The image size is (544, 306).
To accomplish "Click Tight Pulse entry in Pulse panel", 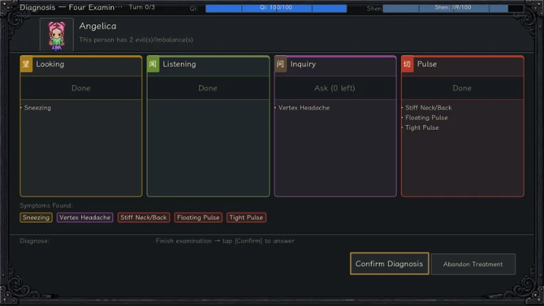I will [422, 127].
